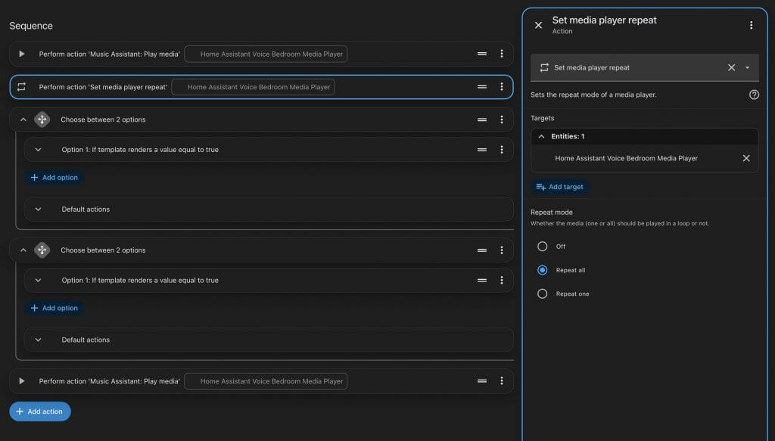Click play icon on first Play media action
Screen dimensions: 775x441
tap(22, 54)
